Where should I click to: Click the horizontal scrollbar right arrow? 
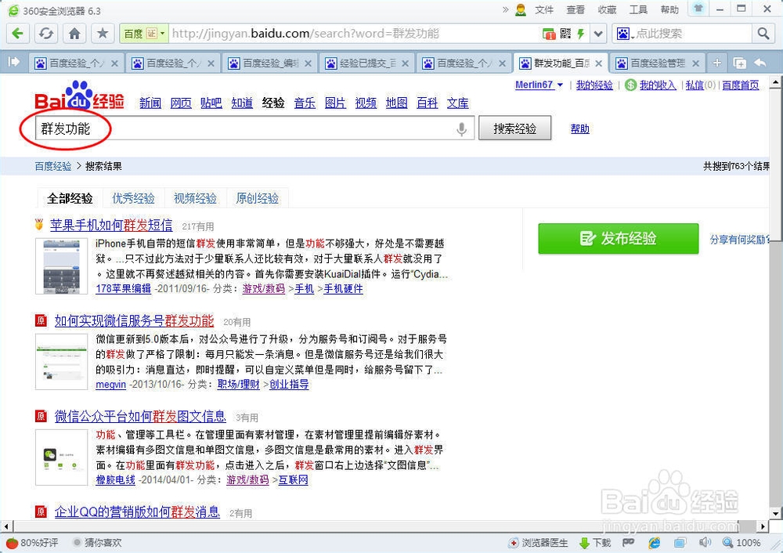pyautogui.click(x=763, y=526)
